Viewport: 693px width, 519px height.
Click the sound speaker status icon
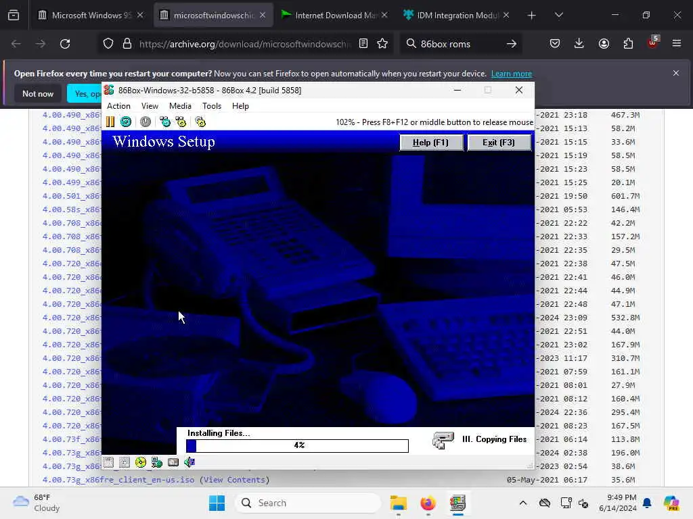pyautogui.click(x=189, y=462)
